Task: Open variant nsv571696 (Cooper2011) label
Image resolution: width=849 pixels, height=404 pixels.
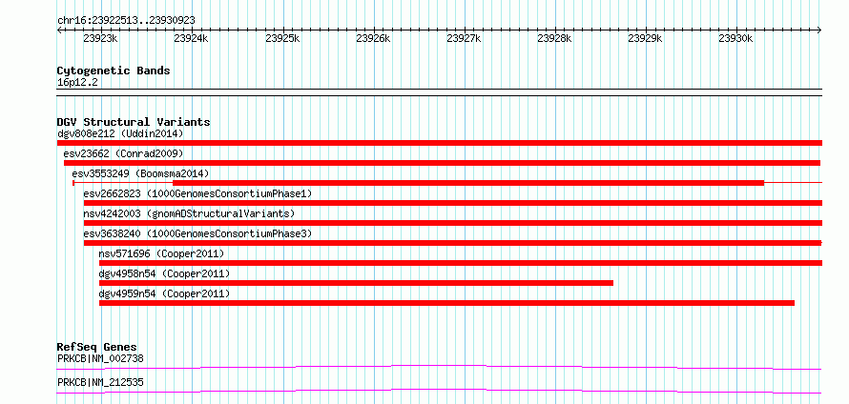Action: [161, 253]
